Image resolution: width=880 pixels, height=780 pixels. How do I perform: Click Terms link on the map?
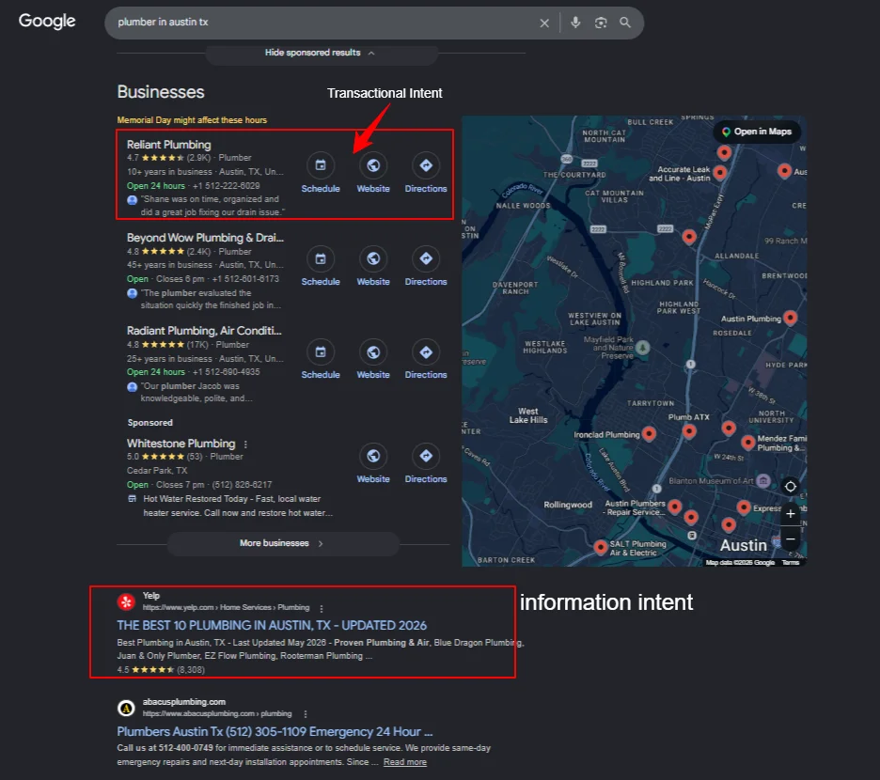(x=790, y=562)
